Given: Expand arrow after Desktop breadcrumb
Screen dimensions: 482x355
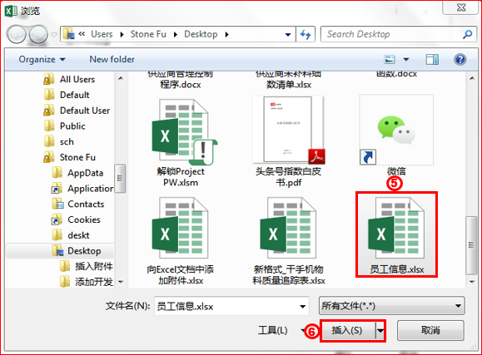Looking at the screenshot, I should pyautogui.click(x=227, y=34).
